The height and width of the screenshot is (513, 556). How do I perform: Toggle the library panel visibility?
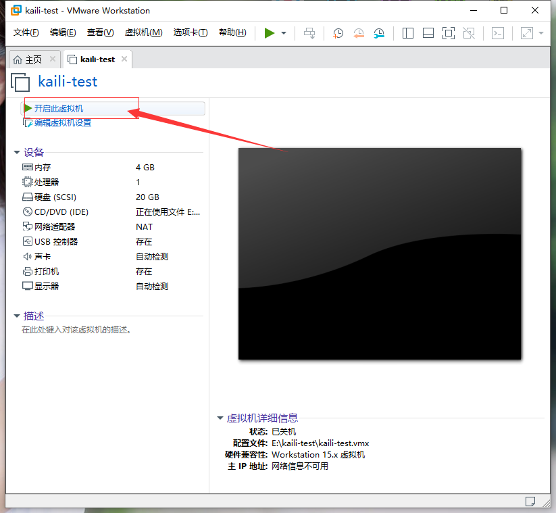pos(407,32)
